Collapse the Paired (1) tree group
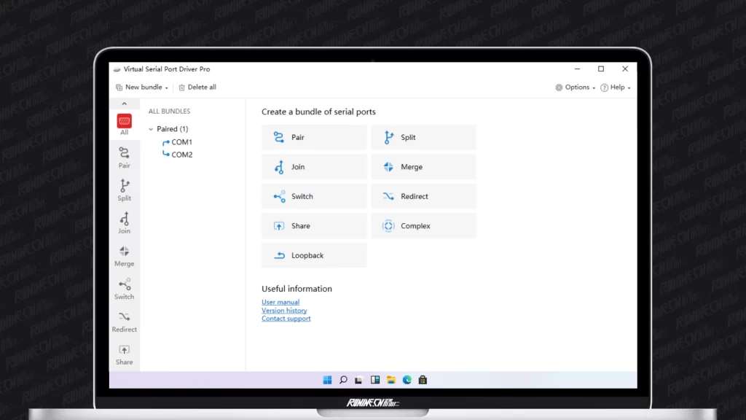This screenshot has width=746, height=420. click(151, 129)
